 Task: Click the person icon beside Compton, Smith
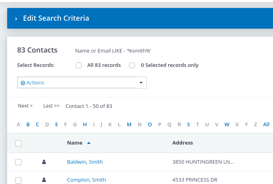coord(44,180)
